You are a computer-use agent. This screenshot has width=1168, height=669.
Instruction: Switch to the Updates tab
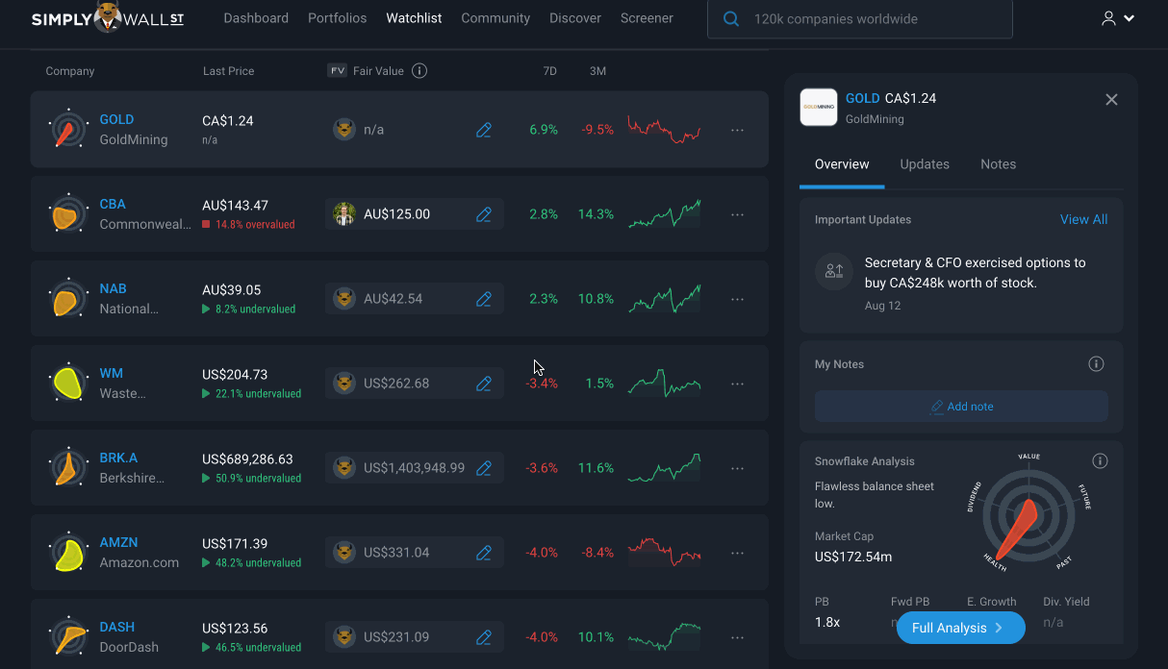[x=925, y=164]
